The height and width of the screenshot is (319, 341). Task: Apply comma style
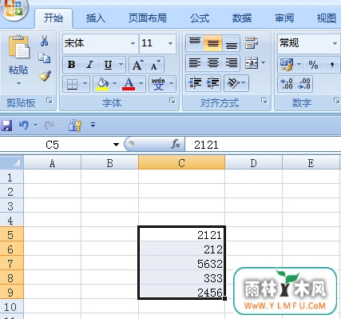click(x=332, y=65)
